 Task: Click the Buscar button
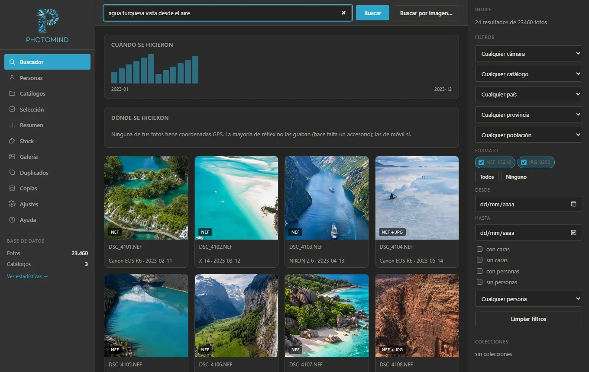pyautogui.click(x=372, y=13)
